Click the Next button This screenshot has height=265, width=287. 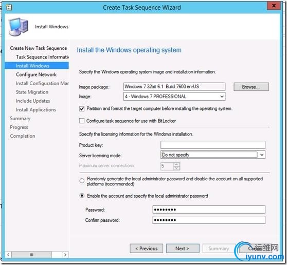183,249
